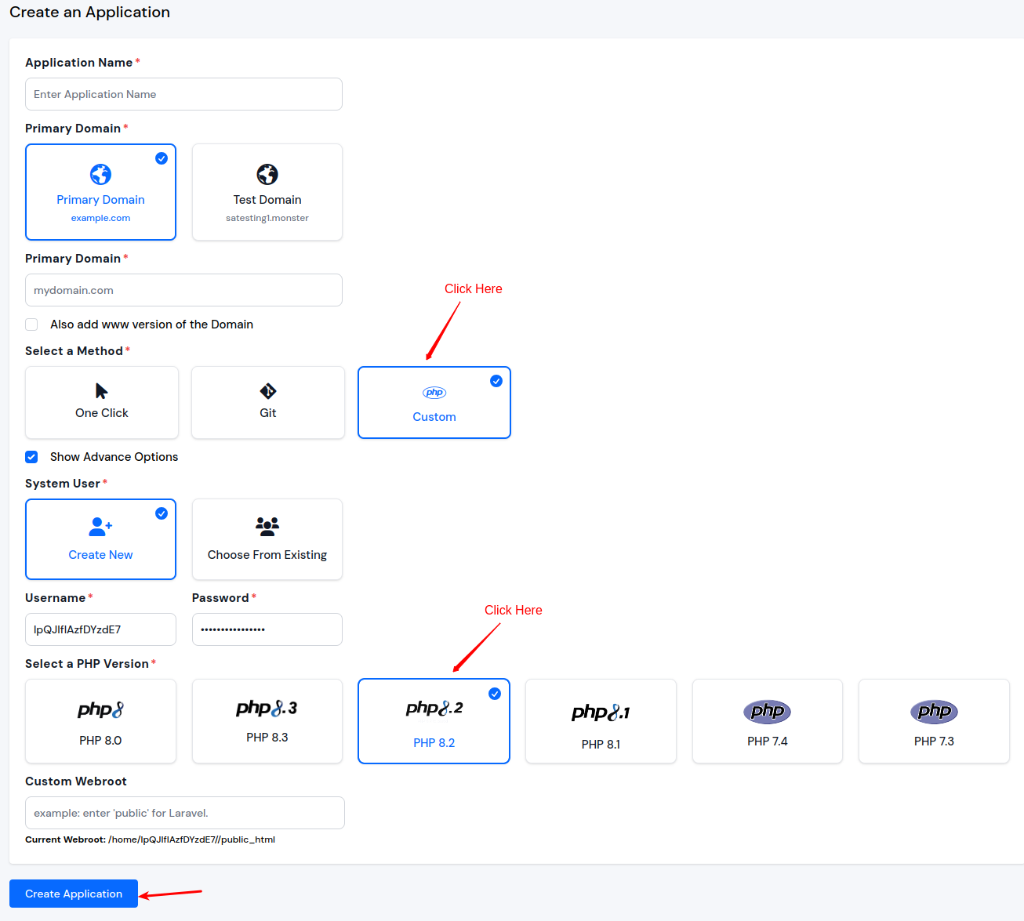Click the 'System User' label
The image size is (1024, 921).
63,484
